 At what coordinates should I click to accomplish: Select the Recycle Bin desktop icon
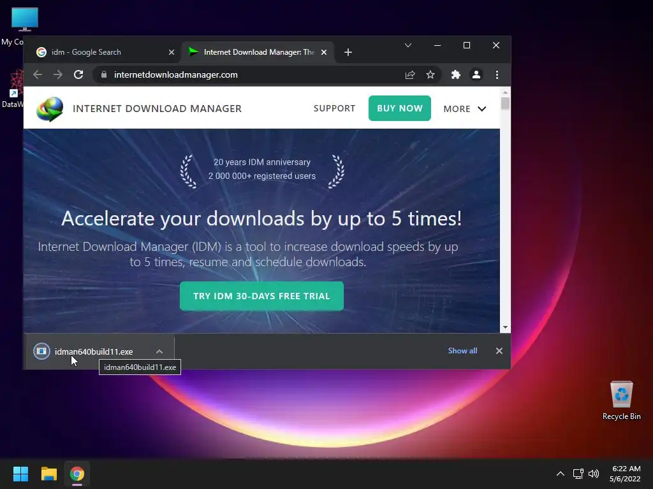coord(621,400)
